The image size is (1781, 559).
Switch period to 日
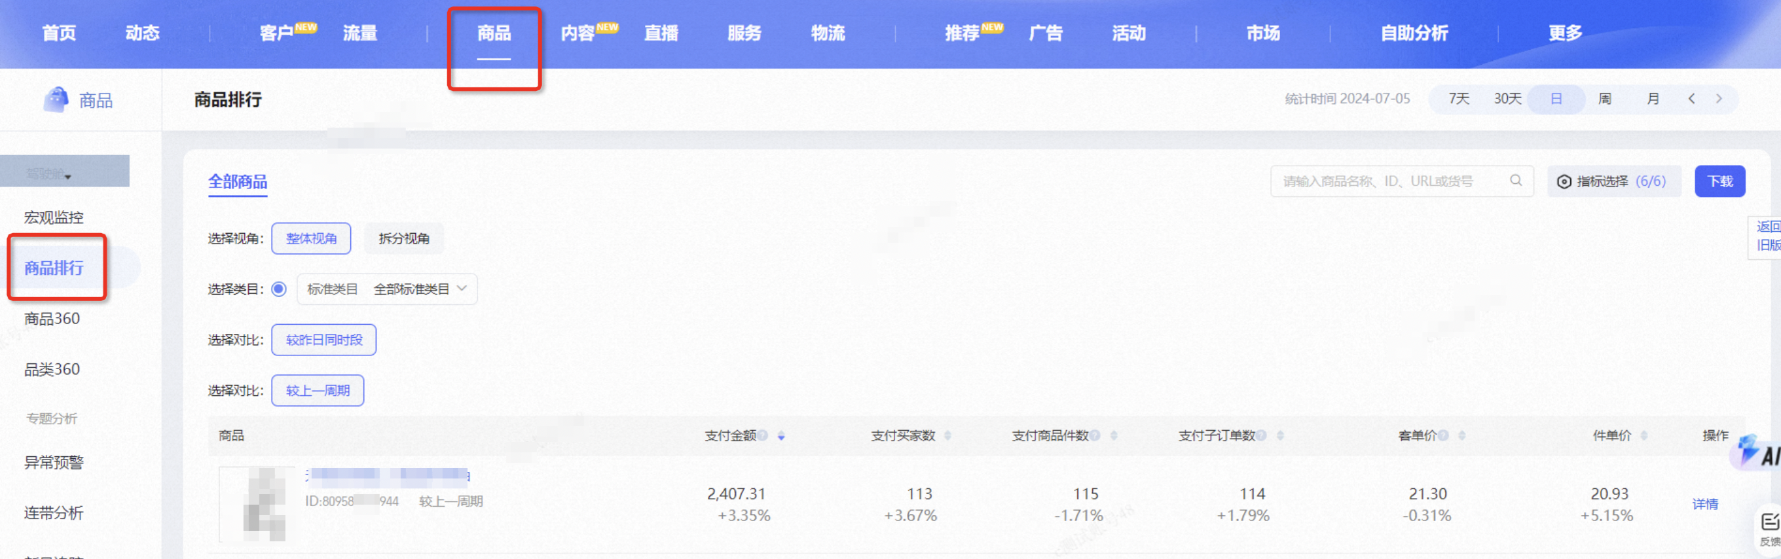point(1556,99)
